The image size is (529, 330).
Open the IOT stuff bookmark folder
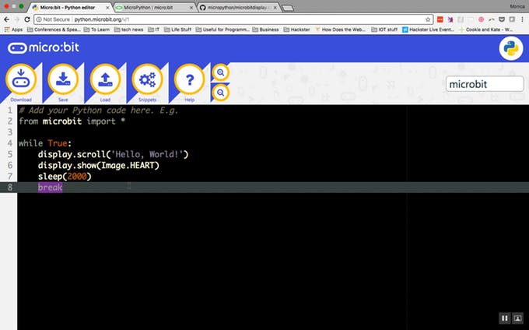coord(384,30)
